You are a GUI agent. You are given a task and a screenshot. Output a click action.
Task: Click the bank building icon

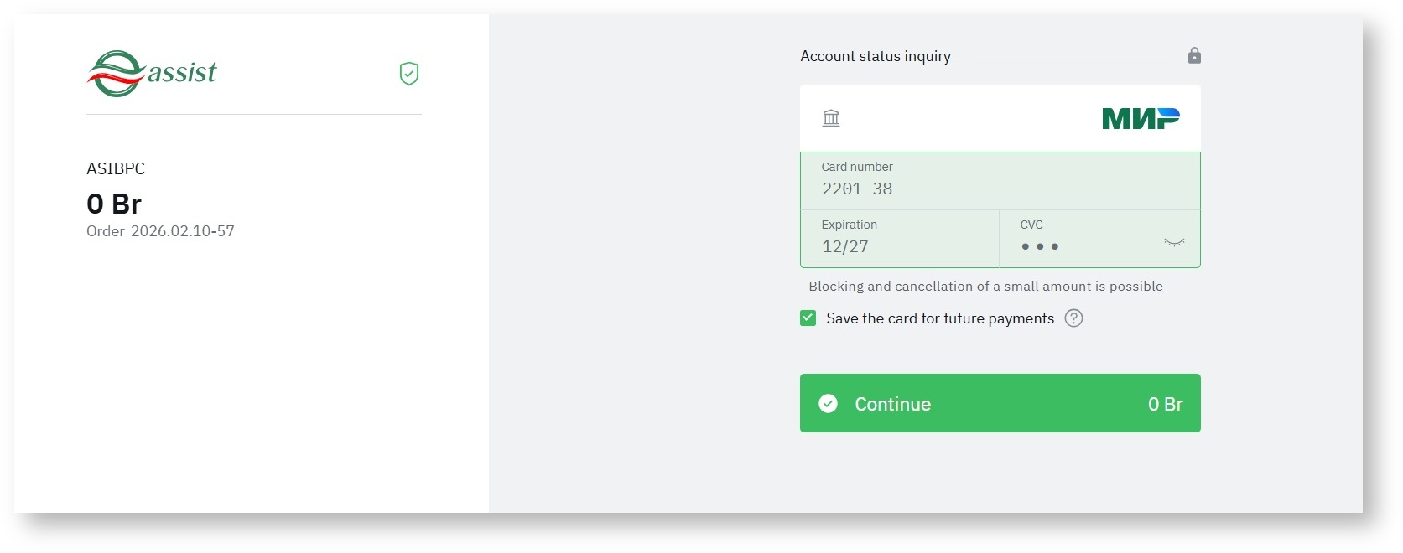(831, 118)
